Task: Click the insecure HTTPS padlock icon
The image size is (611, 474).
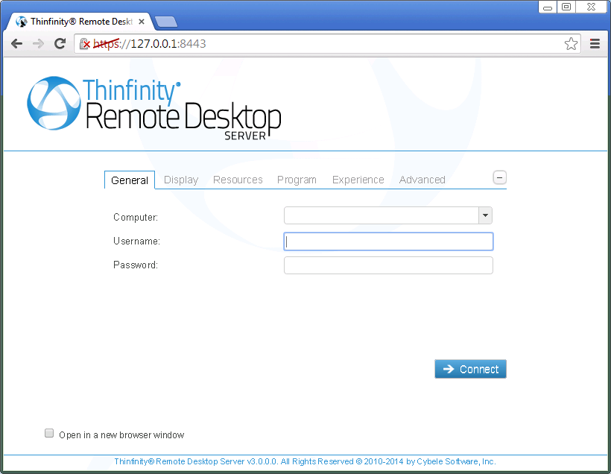Action: click(x=84, y=44)
